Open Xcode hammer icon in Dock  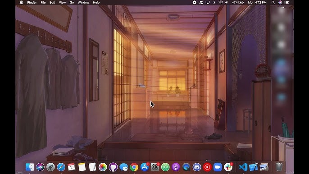click(254, 167)
